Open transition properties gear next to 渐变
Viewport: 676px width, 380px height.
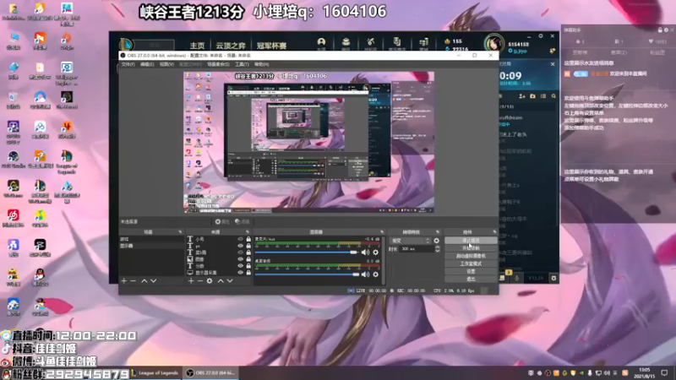[x=437, y=241]
